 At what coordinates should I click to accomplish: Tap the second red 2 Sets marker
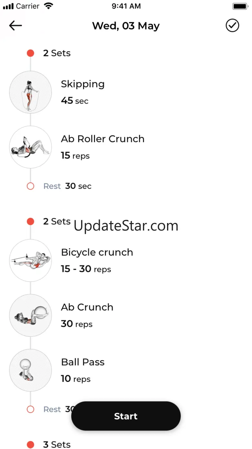pos(30,221)
